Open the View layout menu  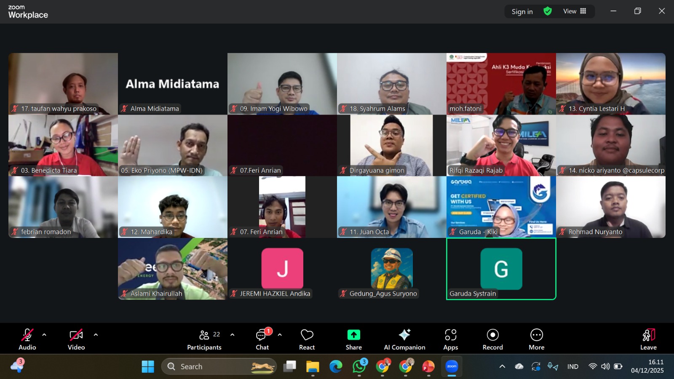point(575,11)
